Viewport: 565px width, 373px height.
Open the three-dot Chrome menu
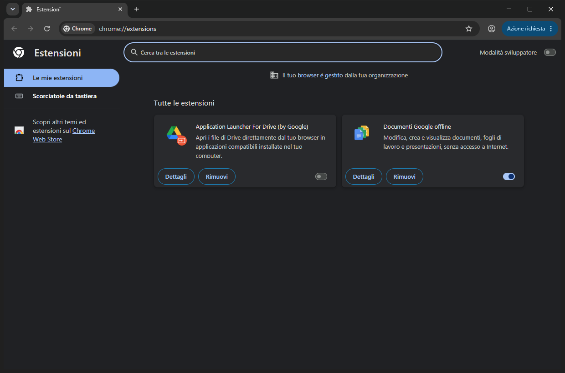pyautogui.click(x=551, y=29)
